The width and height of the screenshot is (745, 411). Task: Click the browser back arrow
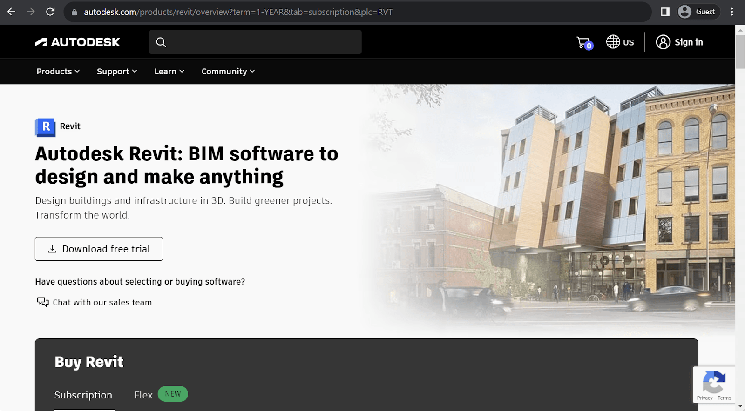tap(12, 12)
